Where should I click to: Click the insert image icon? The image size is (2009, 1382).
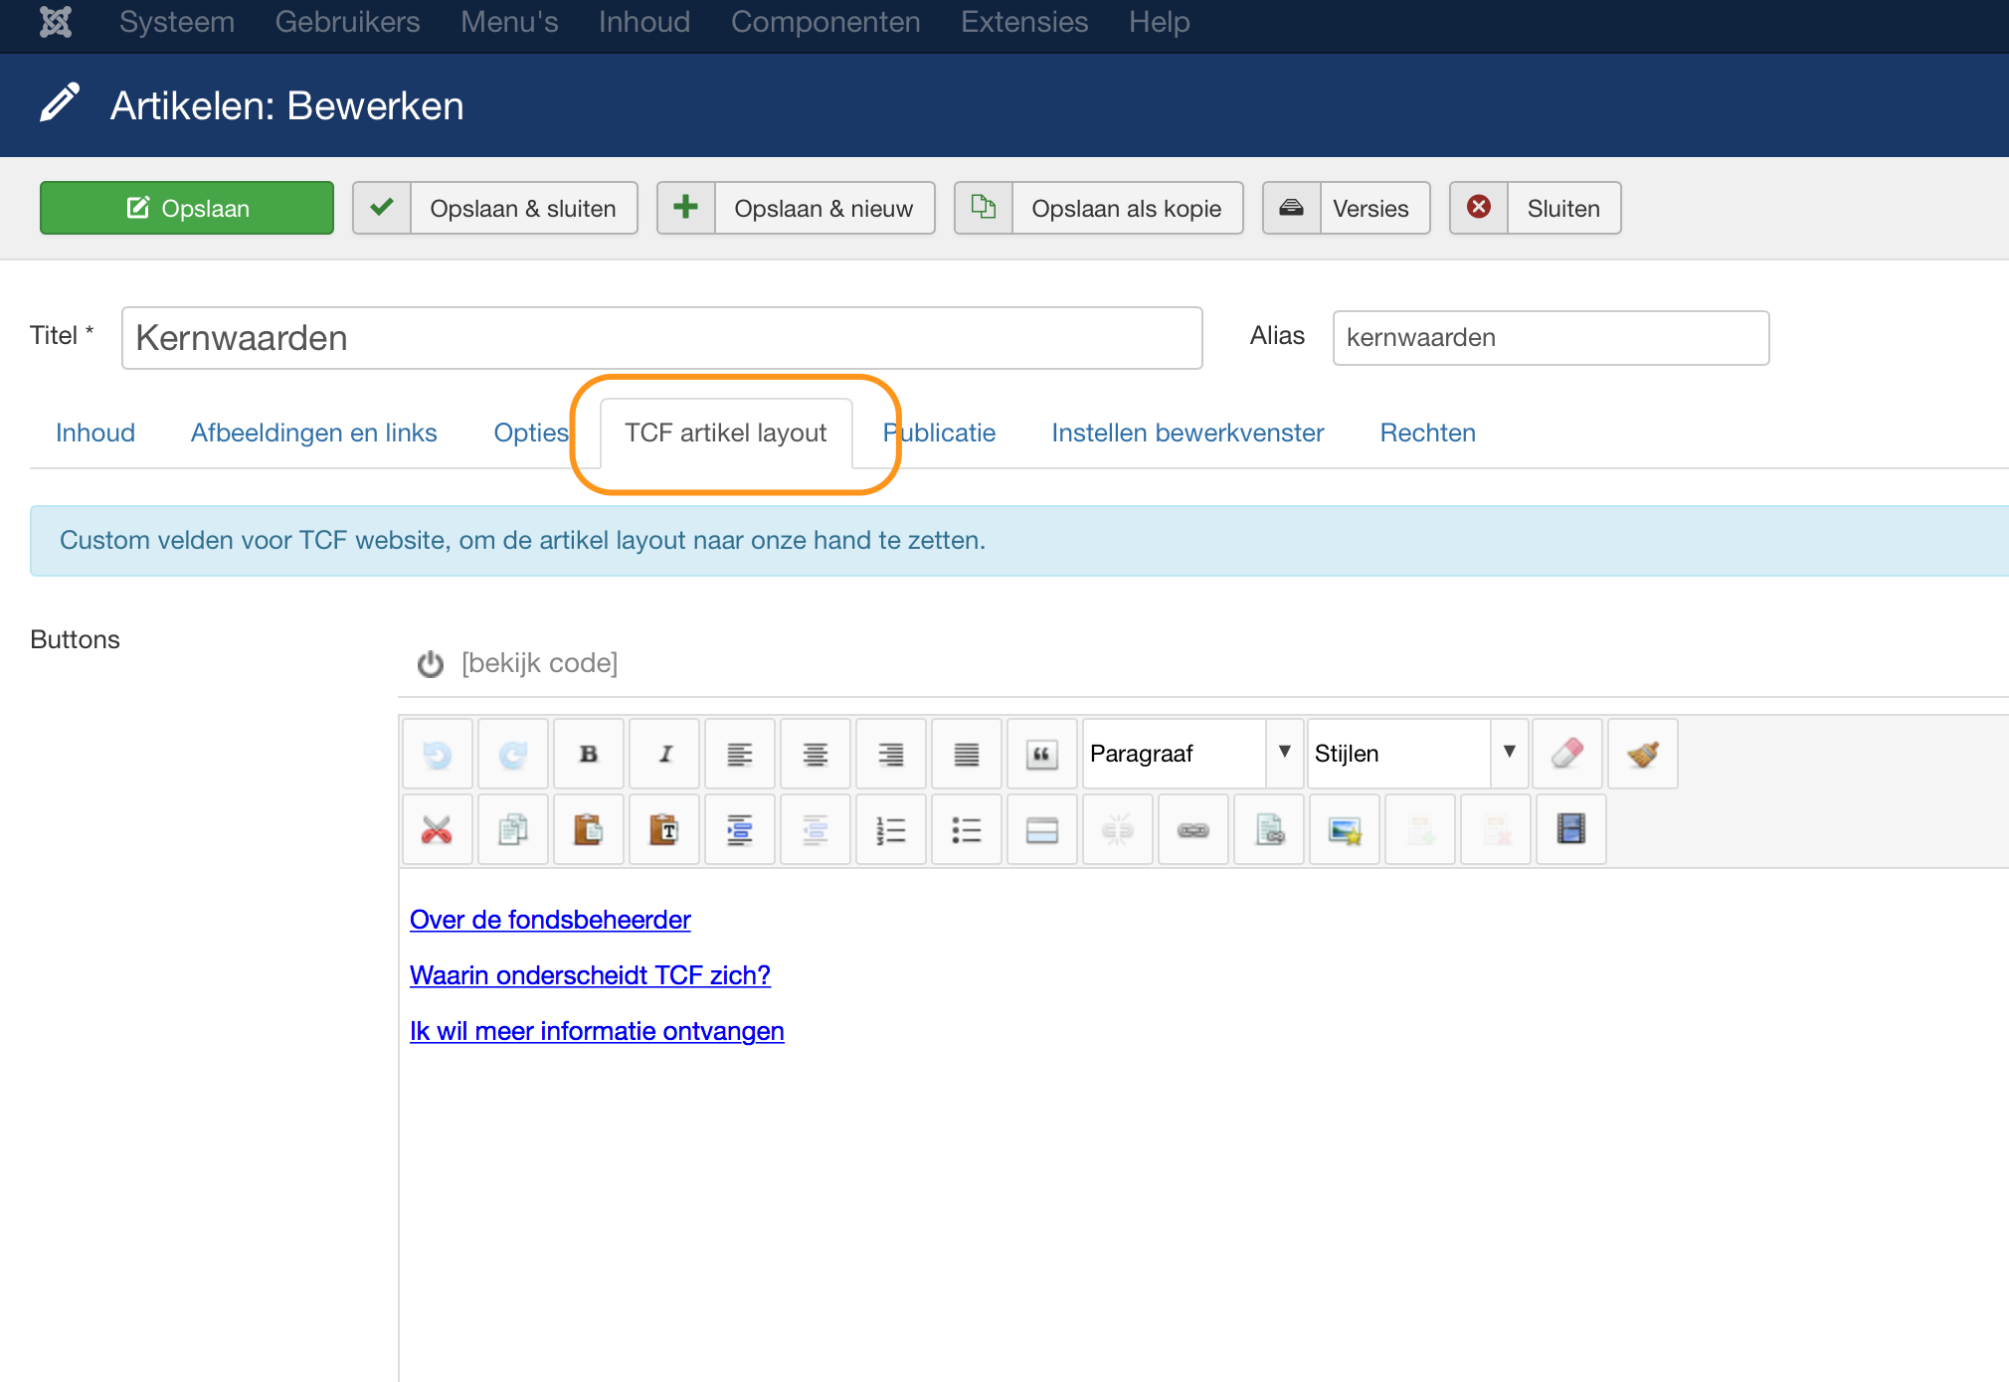pyautogui.click(x=1345, y=829)
